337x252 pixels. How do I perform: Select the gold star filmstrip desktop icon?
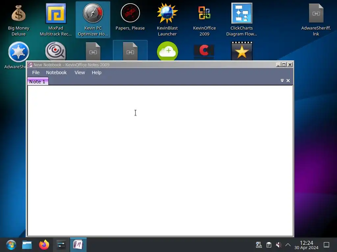tap(242, 51)
